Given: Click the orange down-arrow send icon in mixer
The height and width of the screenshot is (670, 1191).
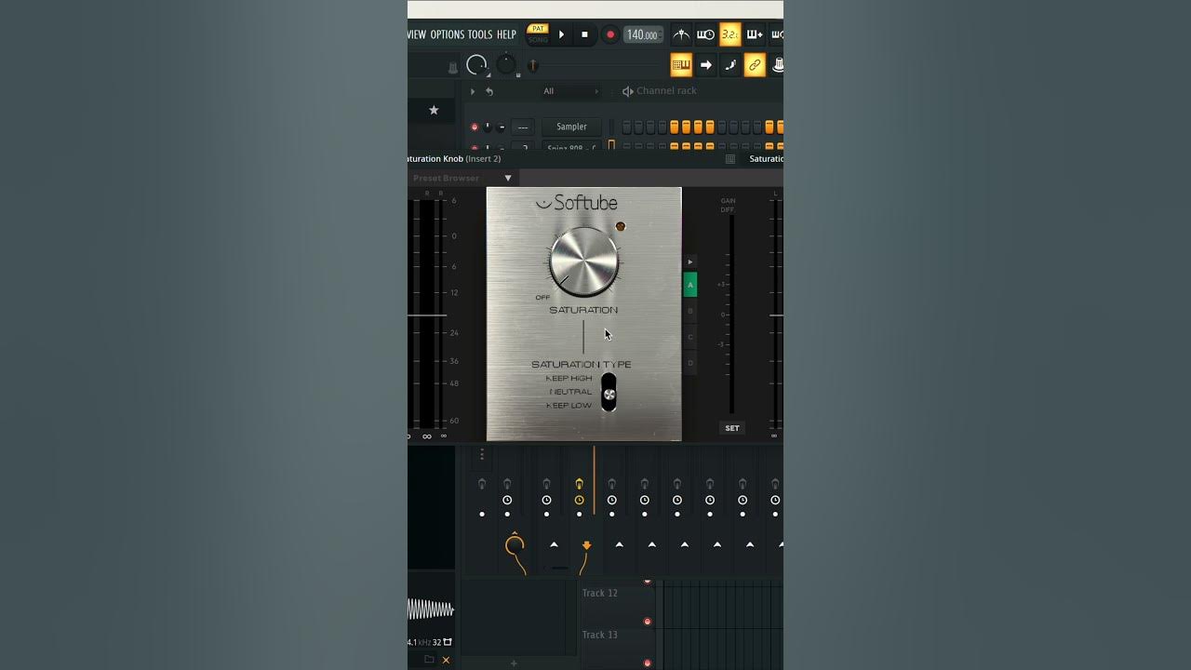Looking at the screenshot, I should point(586,545).
